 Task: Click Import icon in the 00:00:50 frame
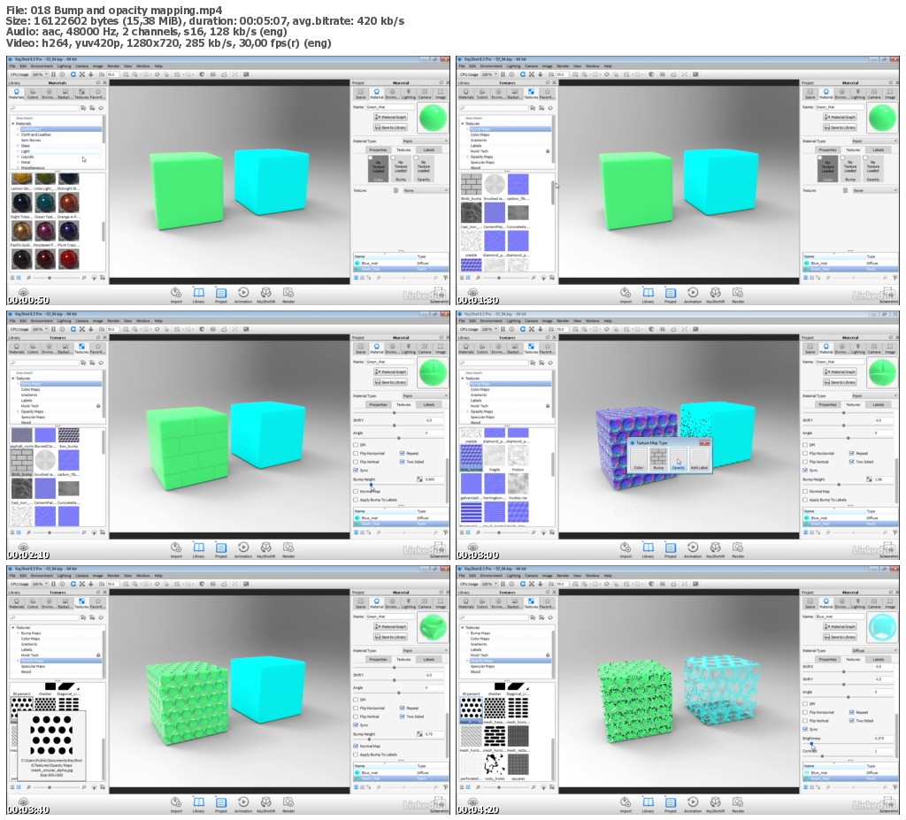click(x=176, y=293)
